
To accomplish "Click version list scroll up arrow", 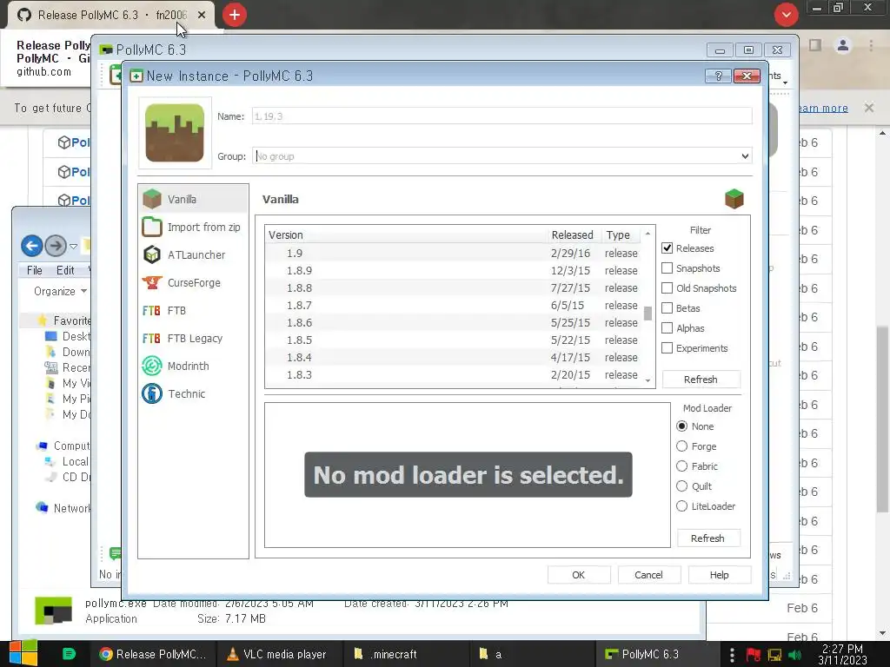I will click(x=648, y=234).
